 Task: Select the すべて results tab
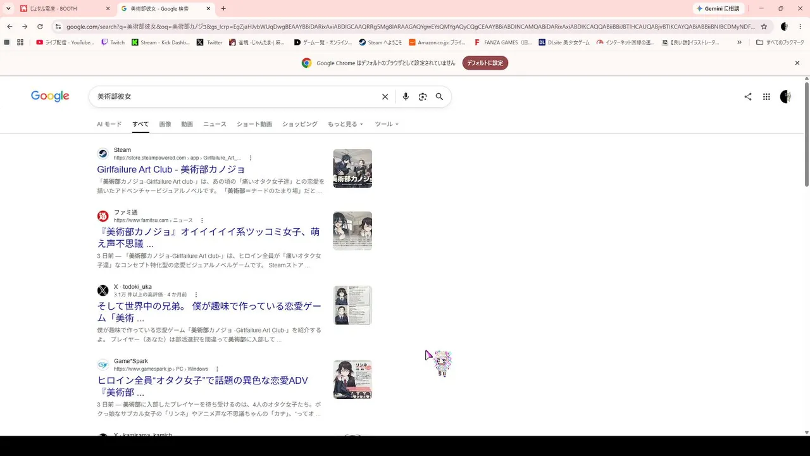[140, 124]
